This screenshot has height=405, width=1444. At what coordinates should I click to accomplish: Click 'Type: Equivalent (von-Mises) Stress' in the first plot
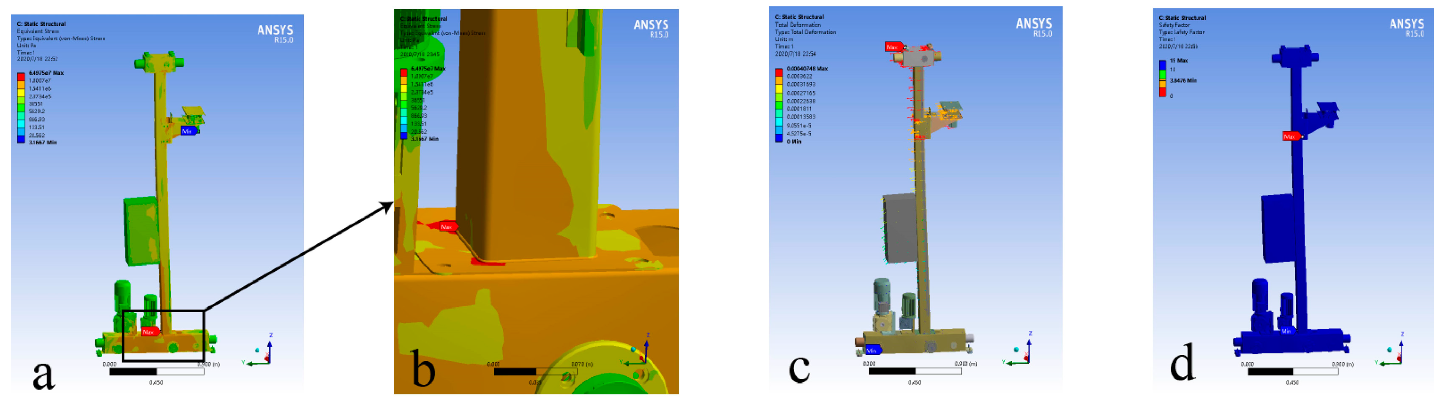60,38
